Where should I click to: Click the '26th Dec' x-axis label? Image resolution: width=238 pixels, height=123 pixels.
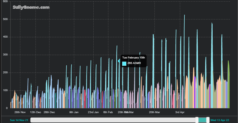49,112
